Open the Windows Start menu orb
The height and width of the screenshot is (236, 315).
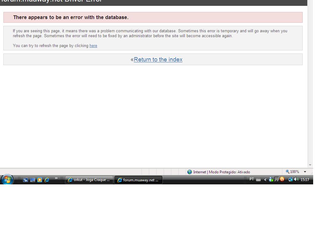click(x=7, y=179)
